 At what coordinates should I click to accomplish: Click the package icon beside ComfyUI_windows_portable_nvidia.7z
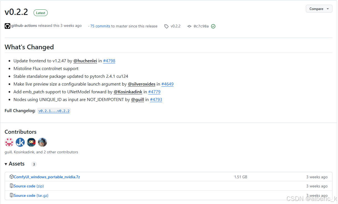[12, 177]
